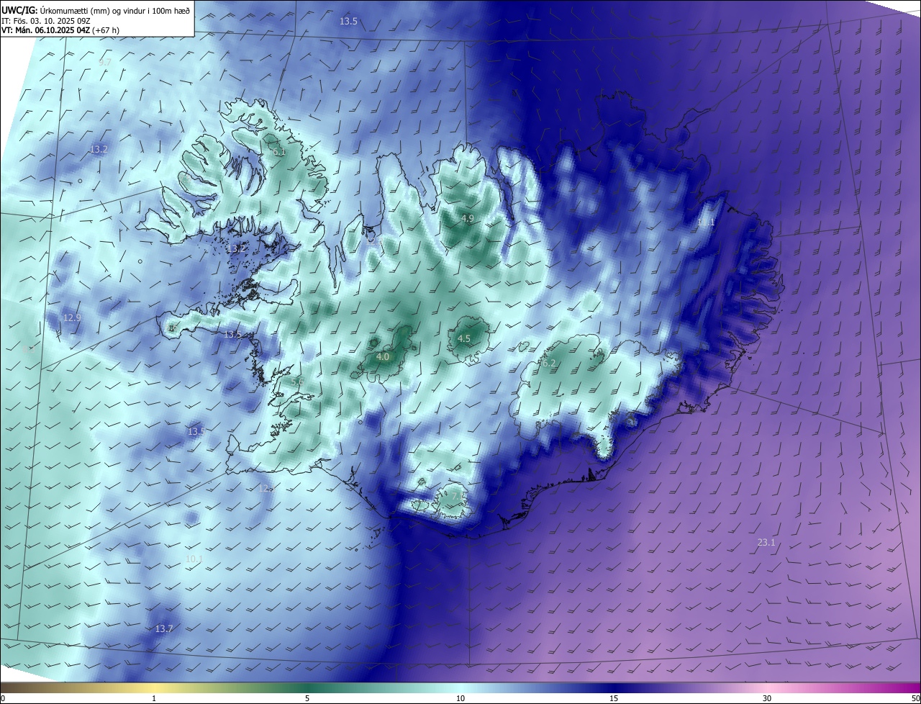Click the 13.7 value near bottom left

click(x=164, y=629)
